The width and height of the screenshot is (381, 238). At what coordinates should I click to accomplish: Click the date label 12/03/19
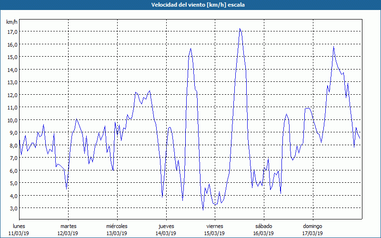point(68,233)
